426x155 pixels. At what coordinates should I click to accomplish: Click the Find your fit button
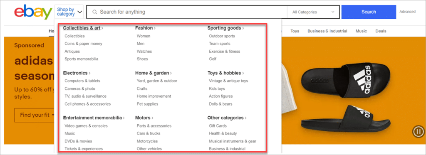pos(35,115)
